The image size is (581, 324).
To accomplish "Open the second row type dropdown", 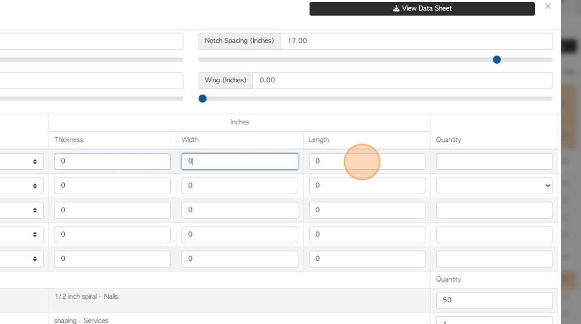I will [x=21, y=186].
